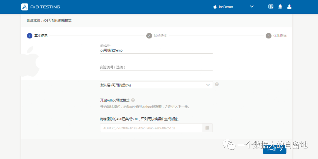Open the notifications bell
The image size is (318, 159).
pyautogui.click(x=280, y=6)
